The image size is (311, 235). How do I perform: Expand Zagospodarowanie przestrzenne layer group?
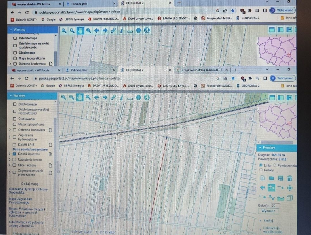[x=10, y=172]
